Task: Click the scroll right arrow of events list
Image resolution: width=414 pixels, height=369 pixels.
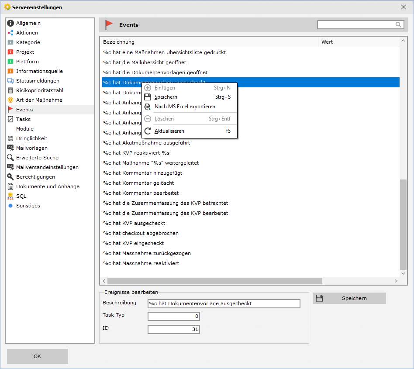Action: (396, 281)
